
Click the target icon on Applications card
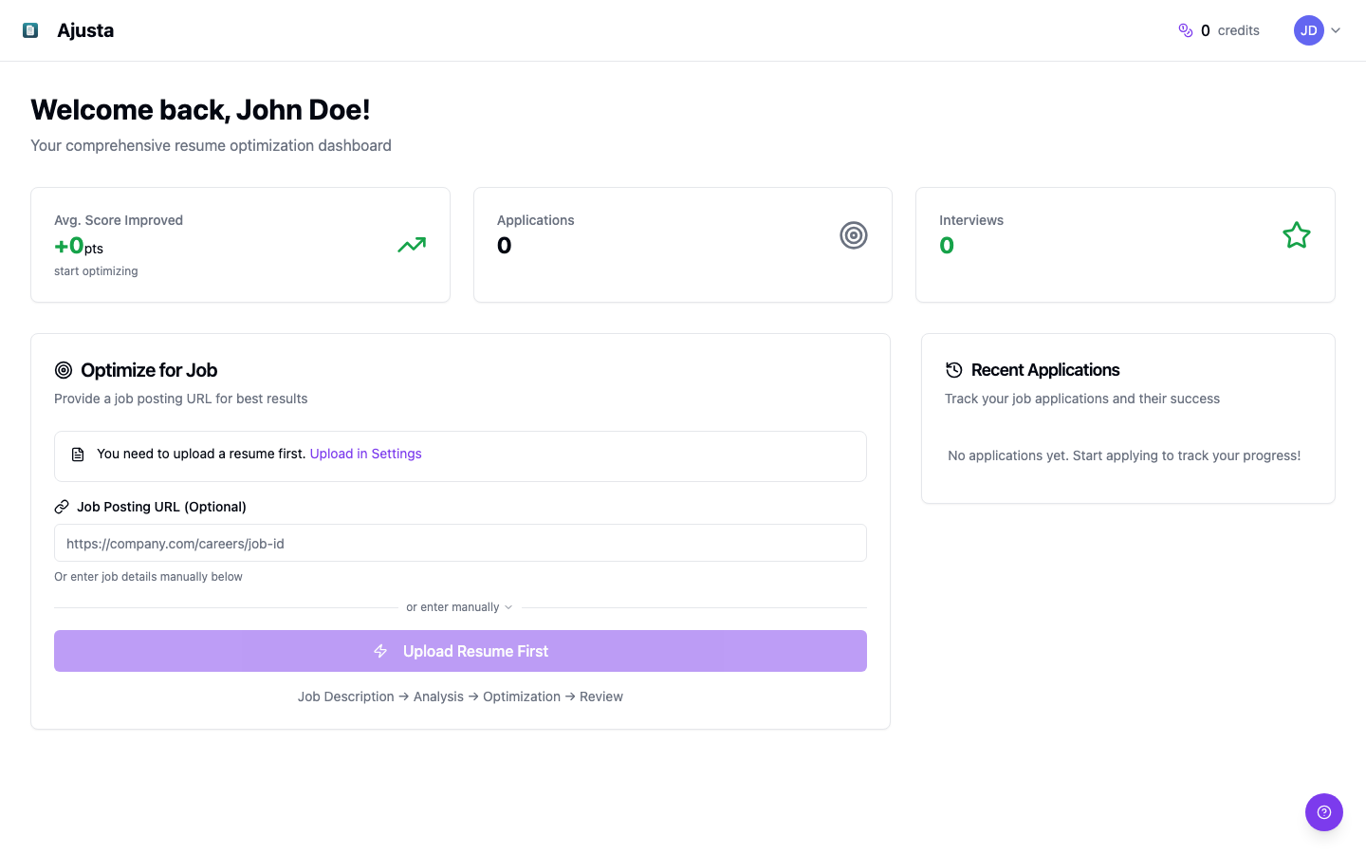pyautogui.click(x=853, y=235)
